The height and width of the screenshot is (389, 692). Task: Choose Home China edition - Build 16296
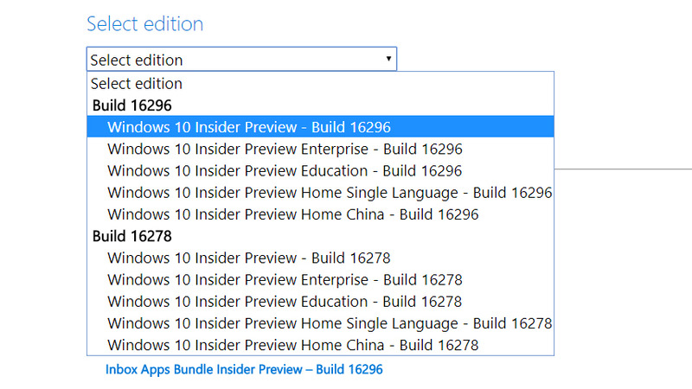[x=292, y=214]
